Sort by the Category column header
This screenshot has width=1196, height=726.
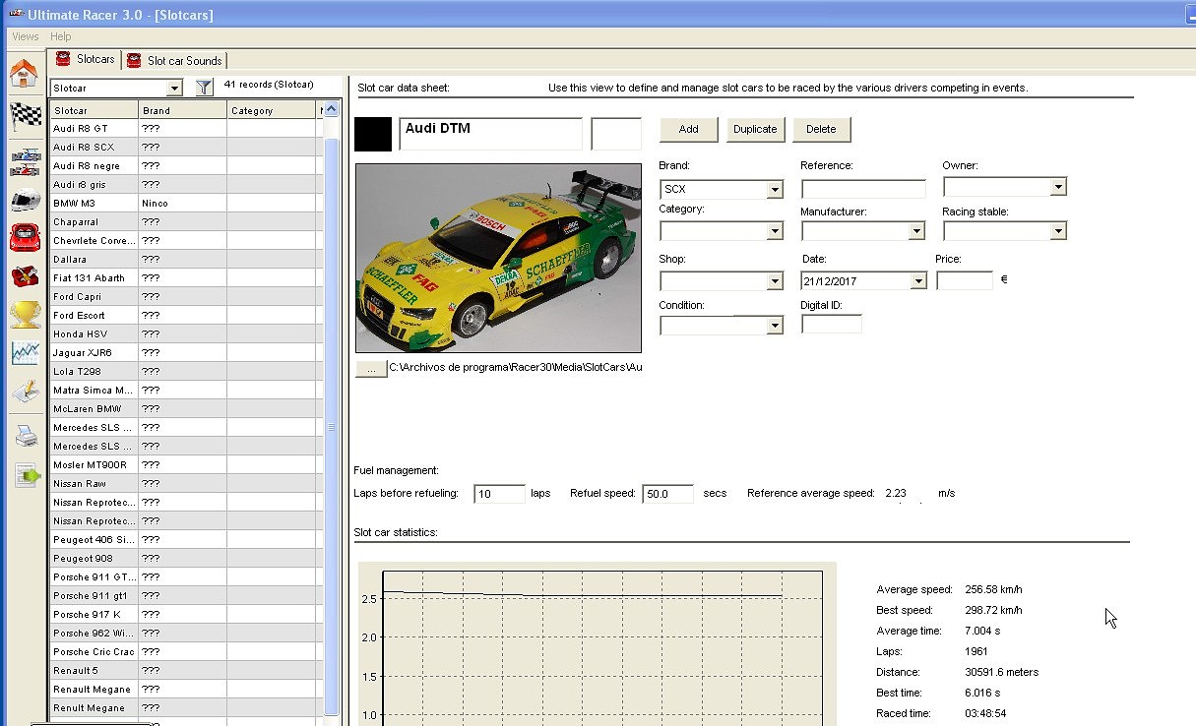click(273, 110)
